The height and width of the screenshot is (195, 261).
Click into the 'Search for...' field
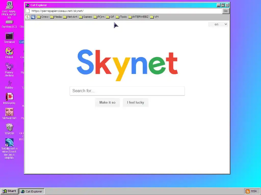coord(127,91)
